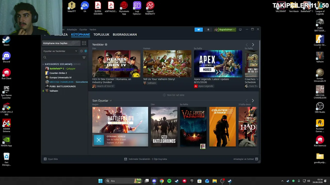Open Google Chrome from the taskbar

162,181
